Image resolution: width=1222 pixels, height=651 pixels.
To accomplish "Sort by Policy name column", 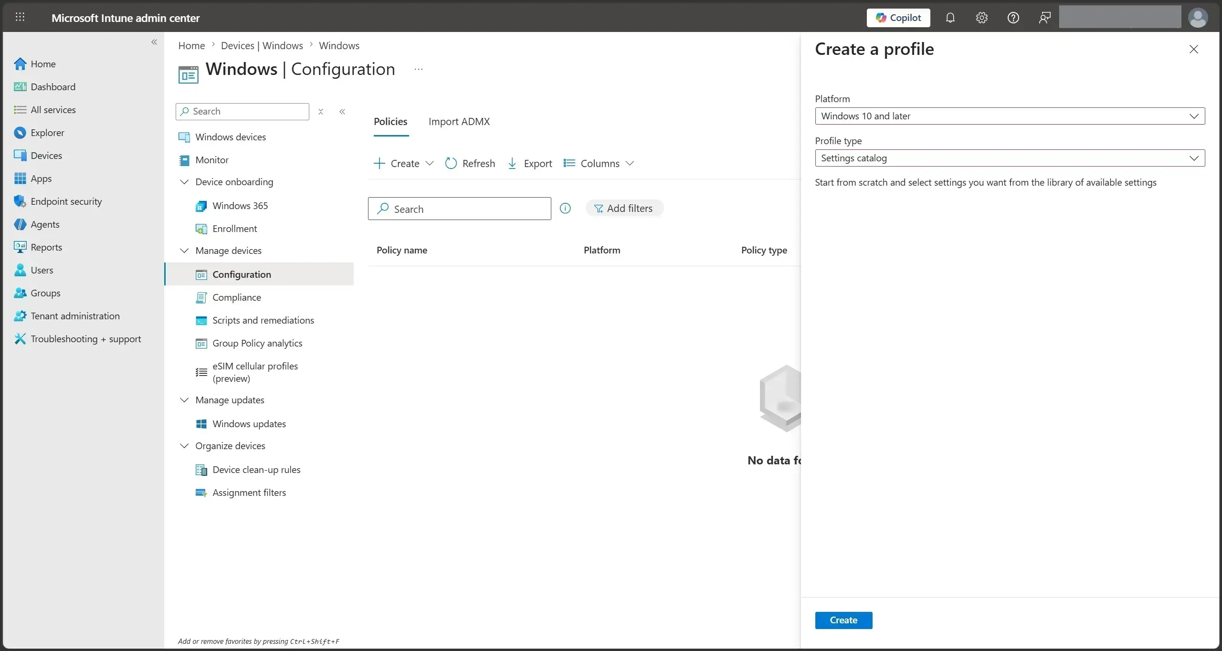I will [402, 250].
